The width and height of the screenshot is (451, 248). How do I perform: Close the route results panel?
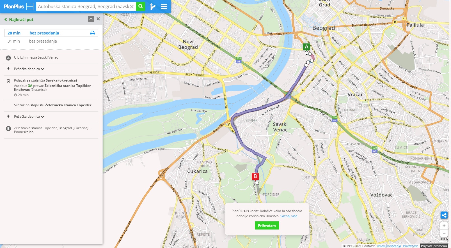98,19
